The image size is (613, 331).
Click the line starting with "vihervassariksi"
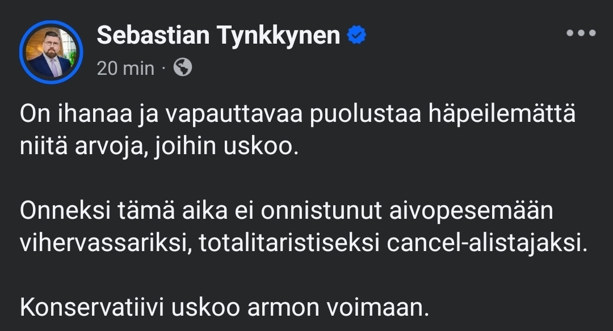click(301, 243)
